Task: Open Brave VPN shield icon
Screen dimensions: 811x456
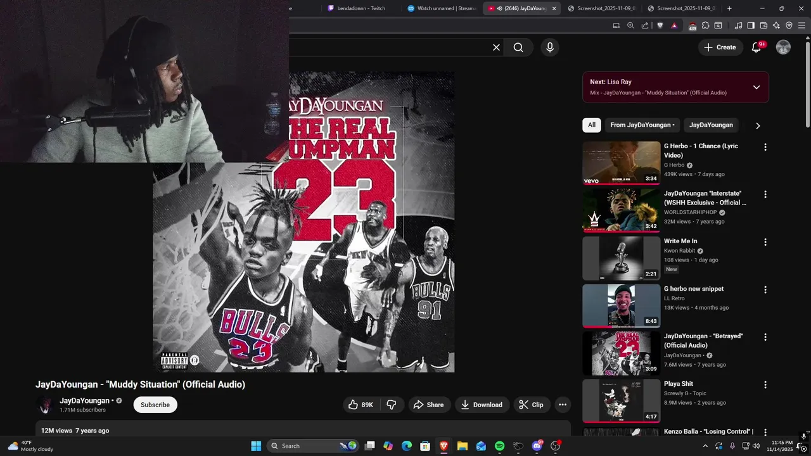Action: (x=789, y=25)
